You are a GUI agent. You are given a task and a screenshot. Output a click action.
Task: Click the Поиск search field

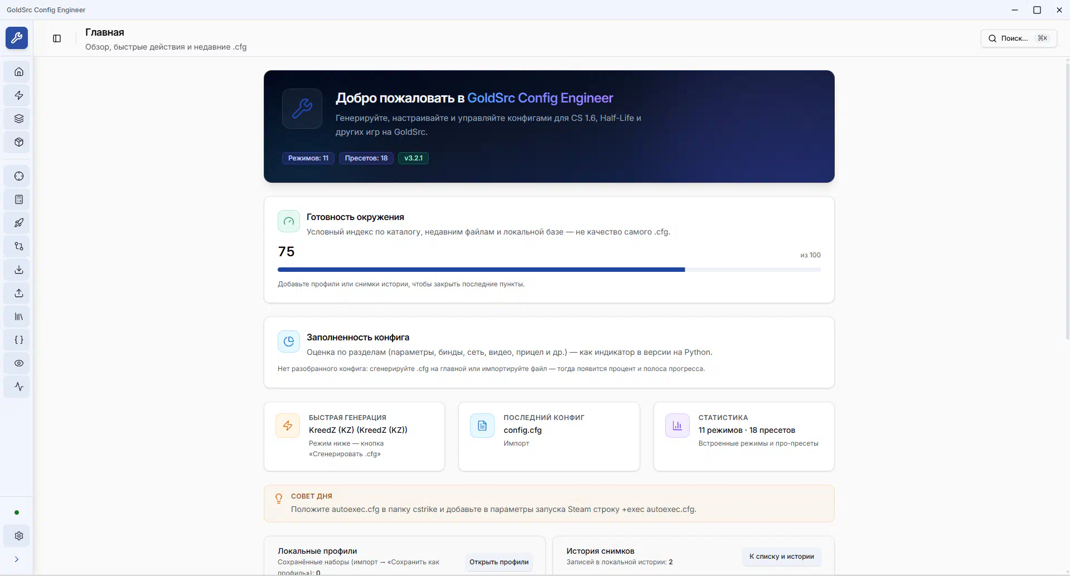[1018, 38]
